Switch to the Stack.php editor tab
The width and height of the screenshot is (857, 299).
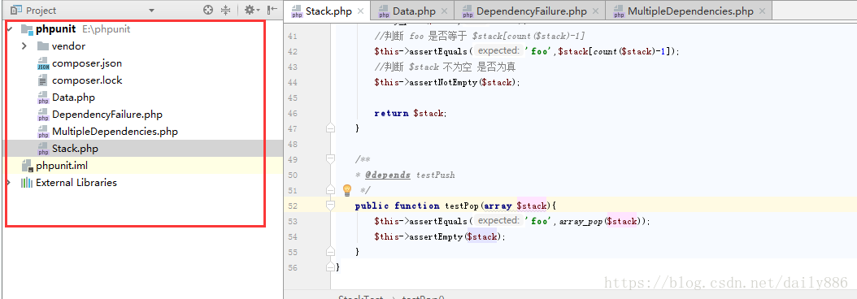pyautogui.click(x=328, y=11)
